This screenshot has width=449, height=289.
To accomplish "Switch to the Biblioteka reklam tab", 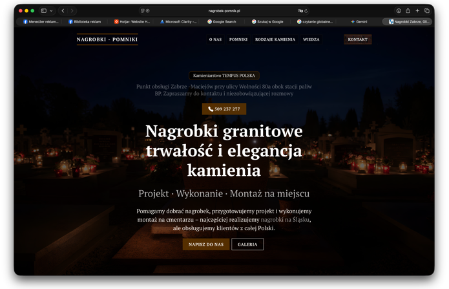I will [x=85, y=21].
